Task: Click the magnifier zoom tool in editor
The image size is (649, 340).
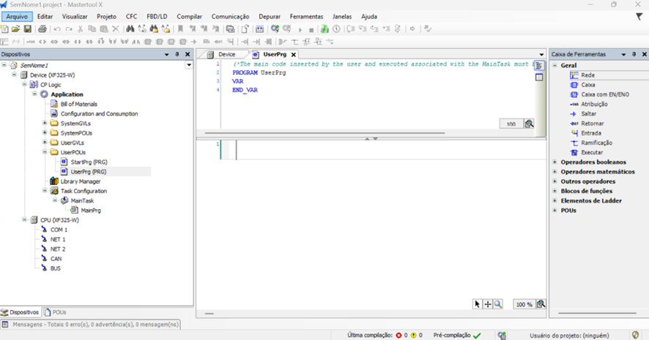Action: tap(498, 304)
